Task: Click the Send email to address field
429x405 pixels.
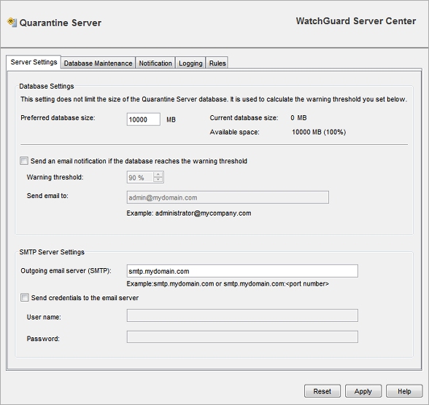Action: pyautogui.click(x=228, y=197)
